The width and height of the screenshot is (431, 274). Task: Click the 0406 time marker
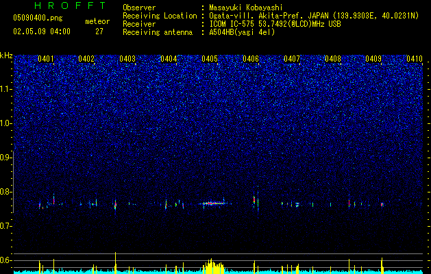point(251,59)
